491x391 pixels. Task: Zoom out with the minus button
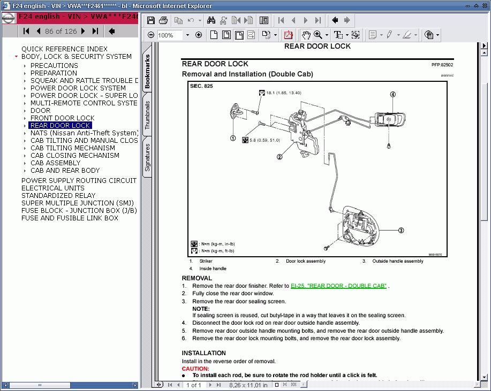pos(151,35)
